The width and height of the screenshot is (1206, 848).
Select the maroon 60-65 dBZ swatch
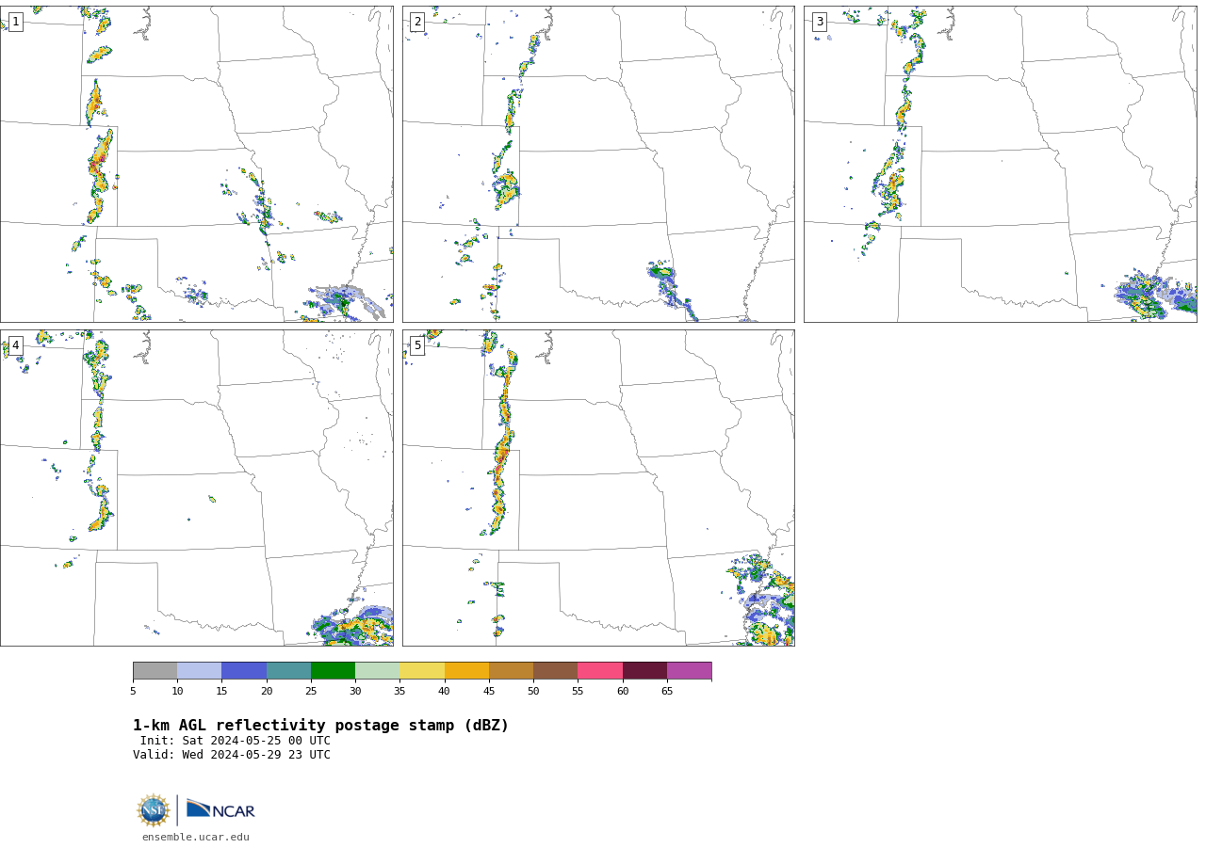tap(644, 671)
